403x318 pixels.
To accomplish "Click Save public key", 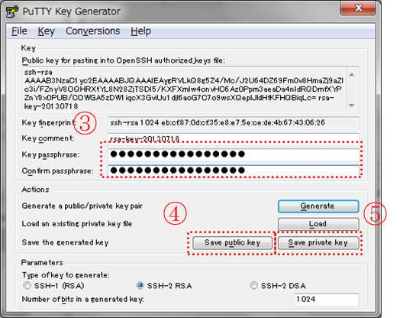I will (x=232, y=243).
